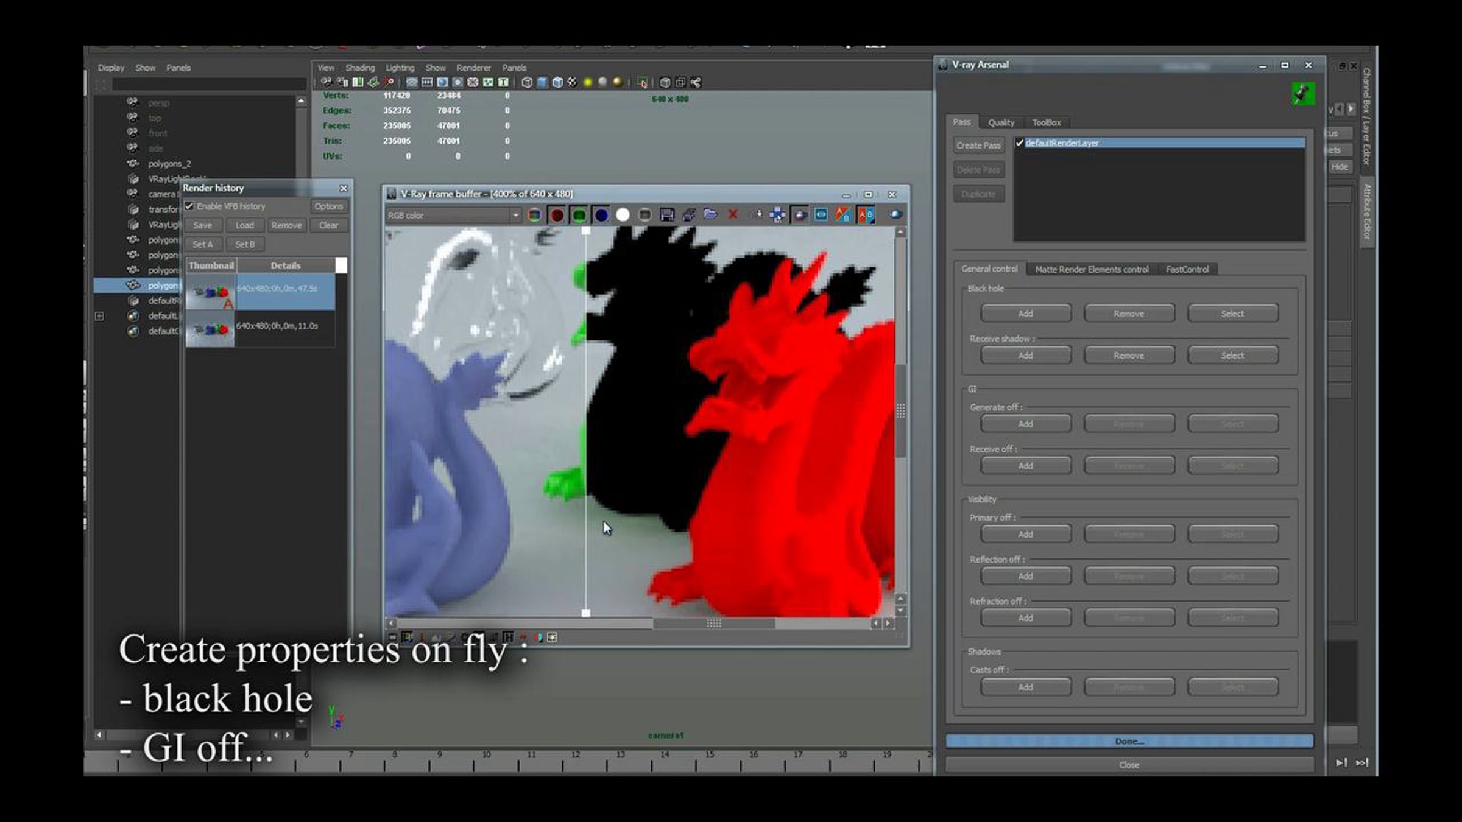Clear the frame buffer image red X
This screenshot has width=1462, height=822.
733,214
